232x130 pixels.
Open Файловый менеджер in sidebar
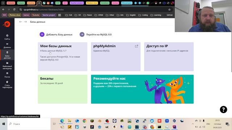[x=7, y=66]
